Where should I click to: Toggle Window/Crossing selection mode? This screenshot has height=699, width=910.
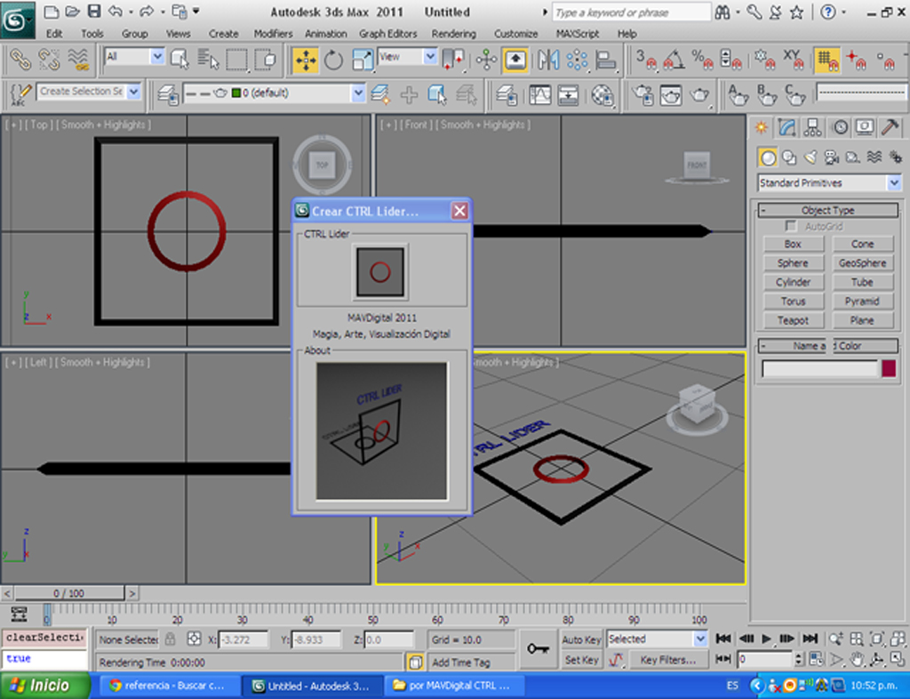pos(265,60)
